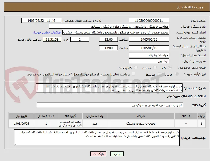
Task: Click the تعداد / مقدار column header
Action: 46,116
